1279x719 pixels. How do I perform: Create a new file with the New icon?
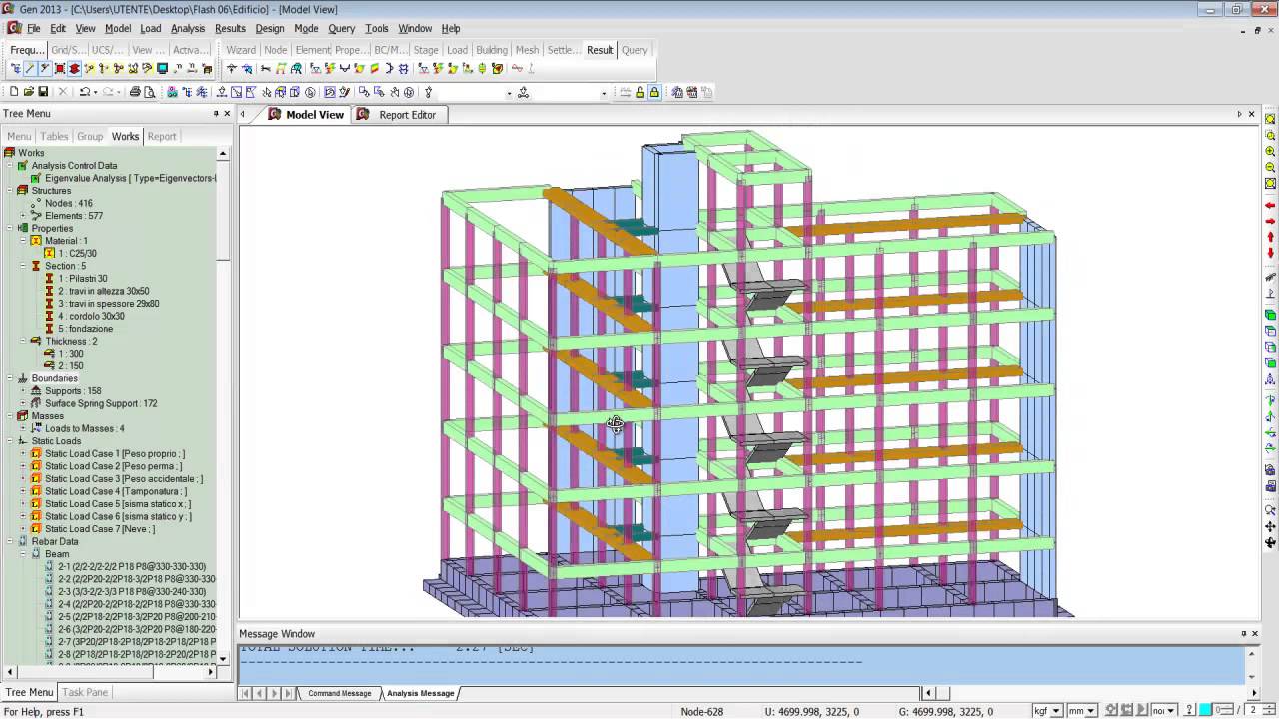(x=14, y=92)
